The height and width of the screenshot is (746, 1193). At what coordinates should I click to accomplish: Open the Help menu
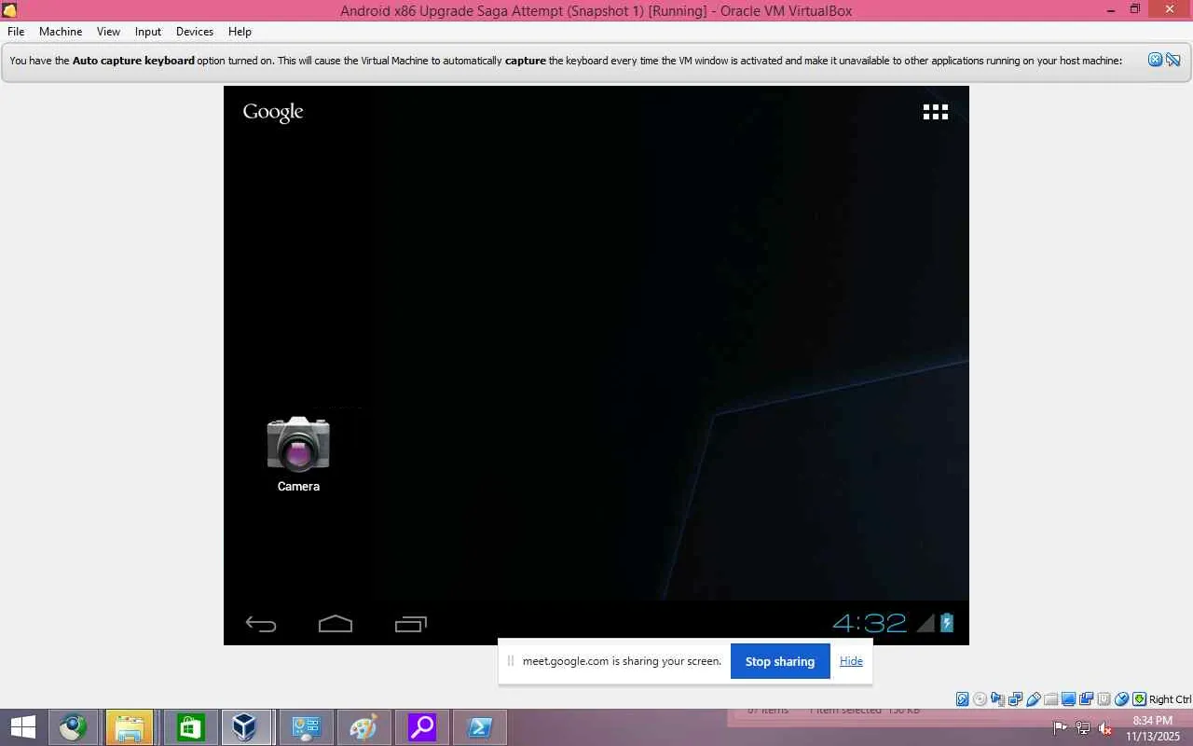[240, 32]
